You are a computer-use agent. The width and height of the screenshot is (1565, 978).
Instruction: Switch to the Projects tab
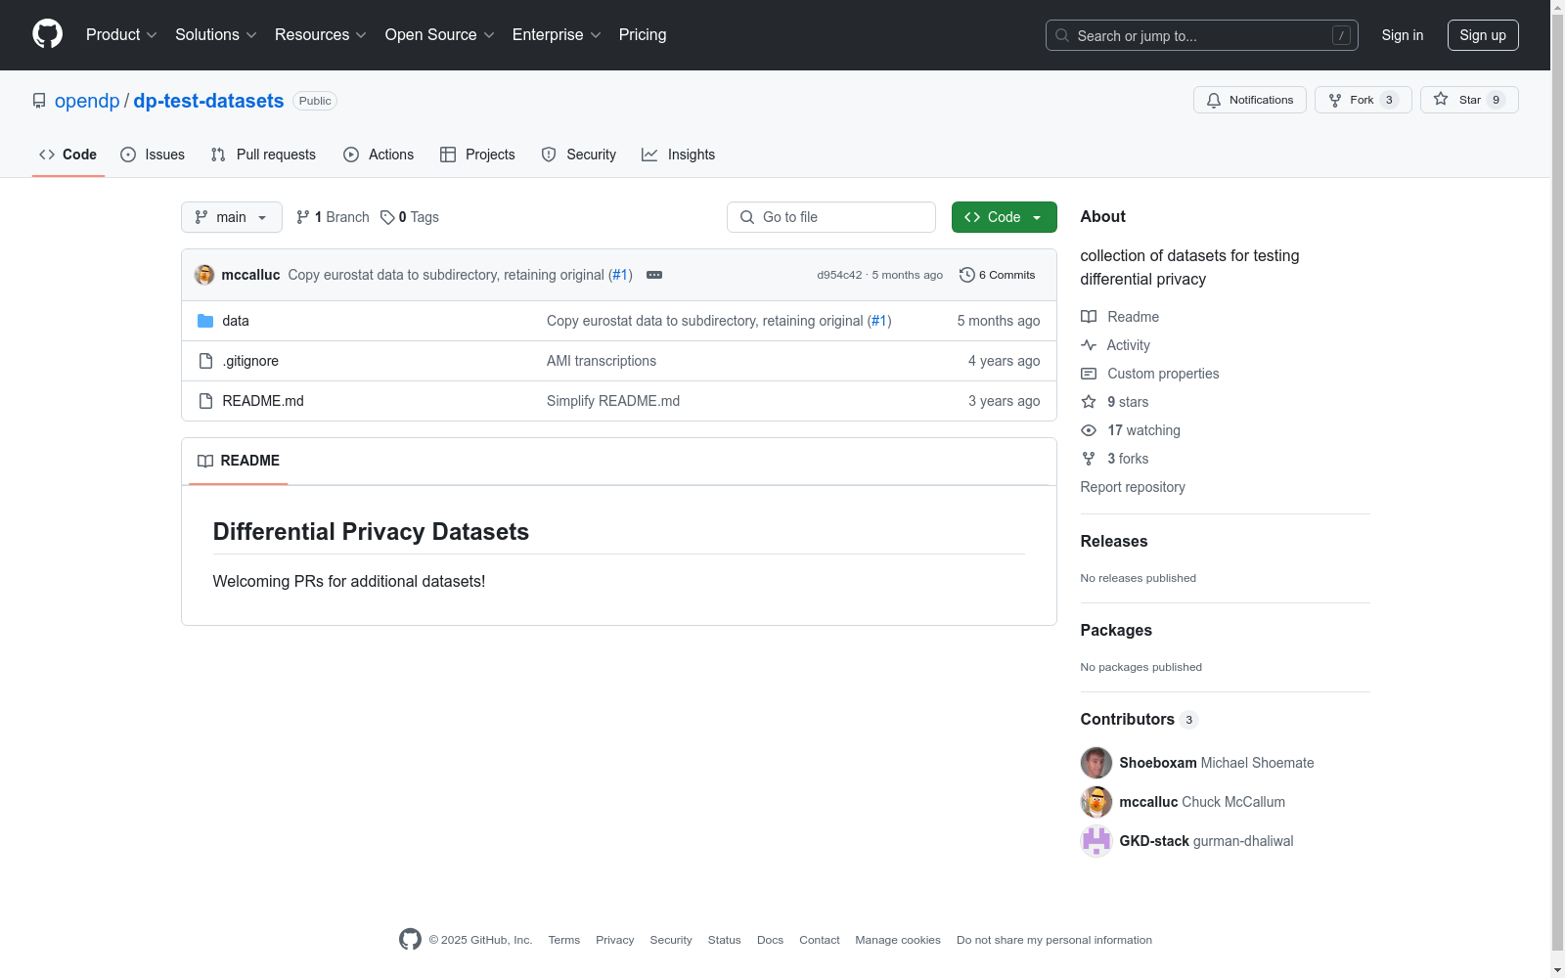[x=477, y=155]
